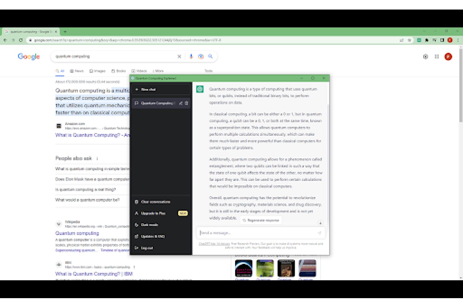Open IBM result three-dot options
Screen dimensions: 463x308
[134, 267]
